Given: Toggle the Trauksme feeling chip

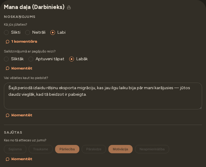Looking at the screenshot, I should click(41, 149).
